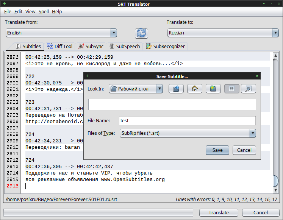Create a new folder in the Save dialog
Viewport: 283px width, 220px height.
tap(213, 89)
